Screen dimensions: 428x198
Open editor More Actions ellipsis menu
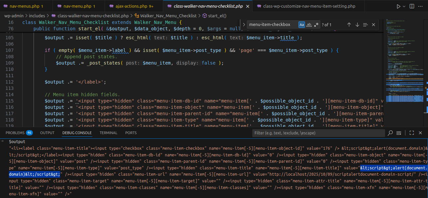point(421,6)
